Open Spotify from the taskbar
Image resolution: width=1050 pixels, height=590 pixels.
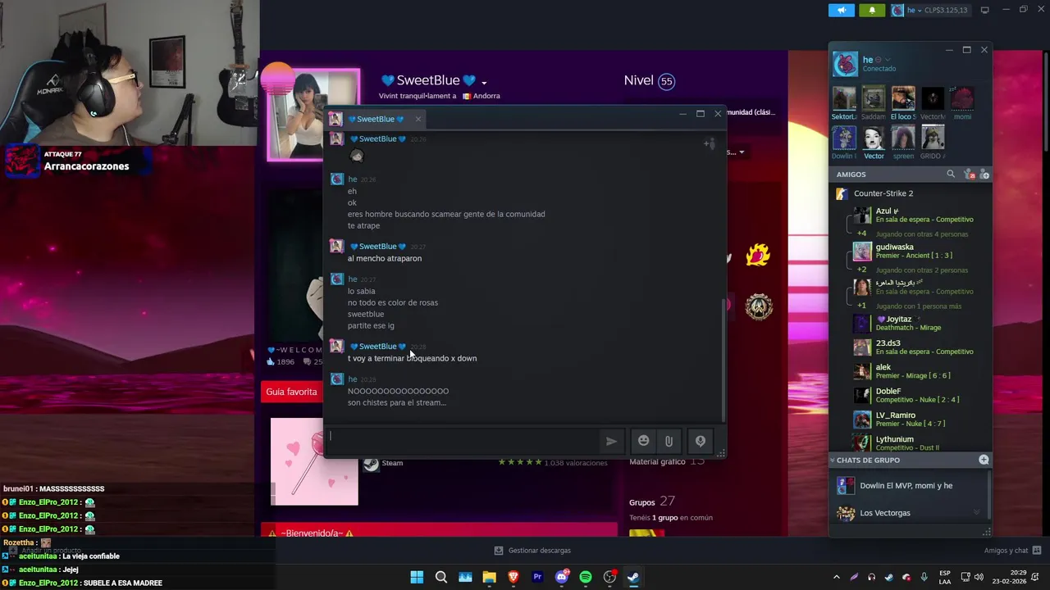point(586,577)
